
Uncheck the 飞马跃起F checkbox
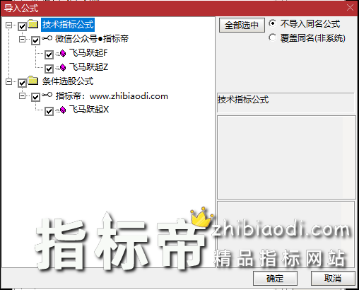[49, 54]
